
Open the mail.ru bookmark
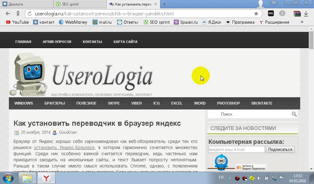coord(102,22)
